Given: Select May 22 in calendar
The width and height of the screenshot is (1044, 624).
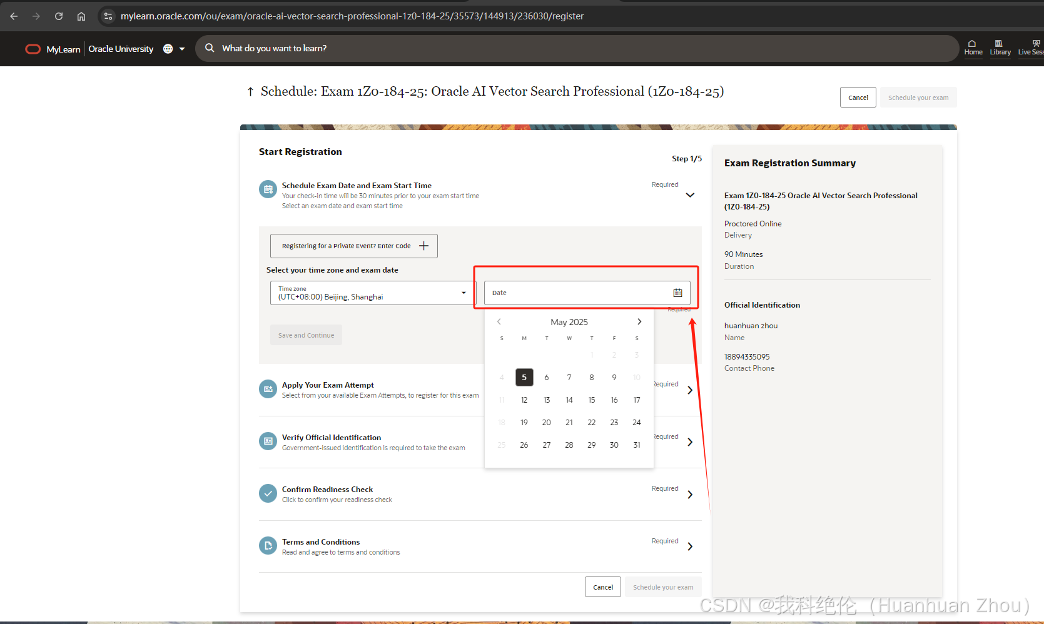Looking at the screenshot, I should pyautogui.click(x=592, y=423).
